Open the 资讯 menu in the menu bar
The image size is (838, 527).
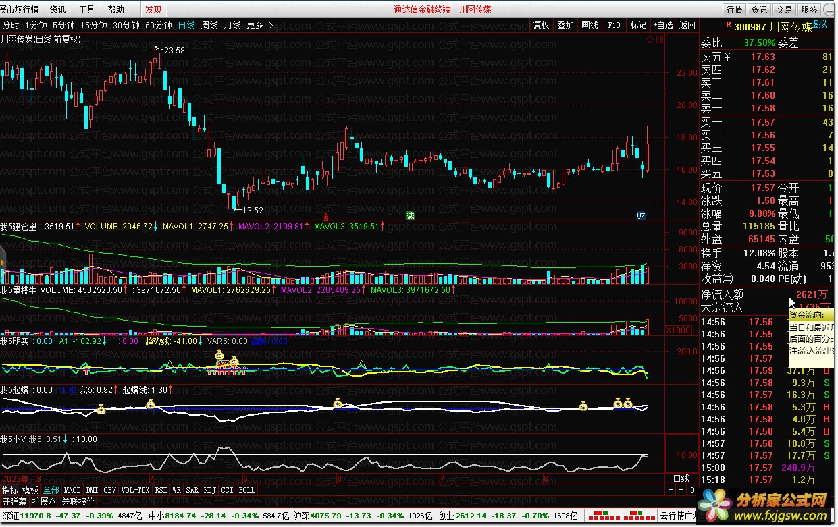click(x=58, y=9)
